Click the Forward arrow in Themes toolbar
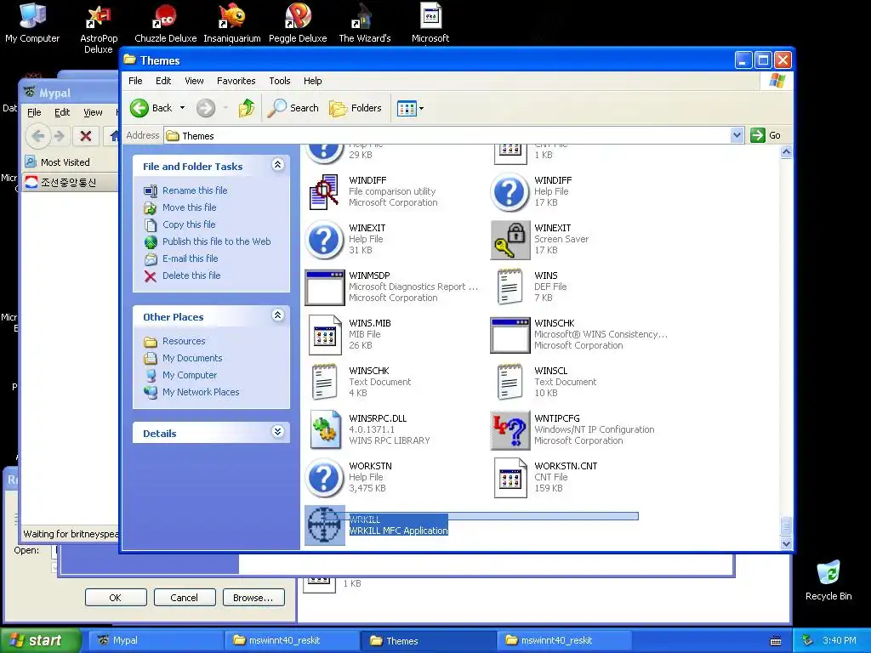The image size is (871, 653). click(x=206, y=108)
